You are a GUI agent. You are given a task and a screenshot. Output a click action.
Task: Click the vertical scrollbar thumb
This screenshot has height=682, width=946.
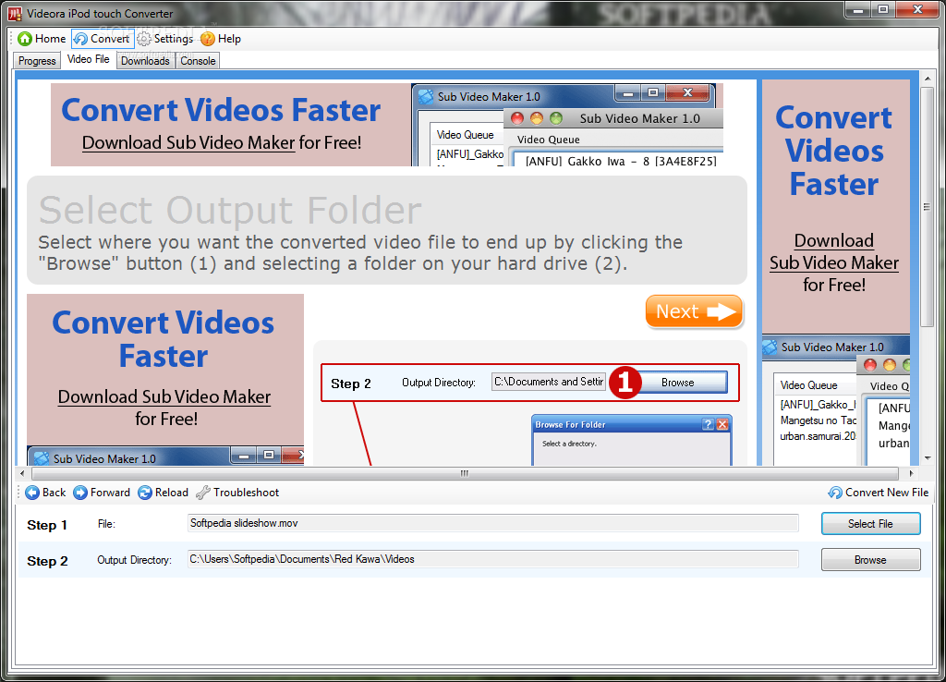click(x=927, y=207)
